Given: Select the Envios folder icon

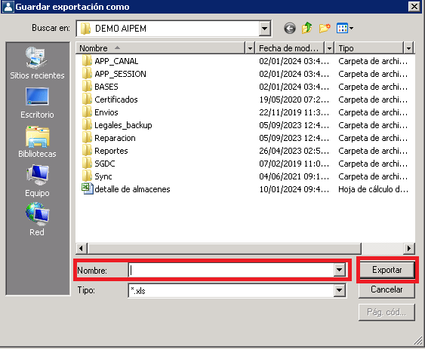Looking at the screenshot, I should 87,112.
